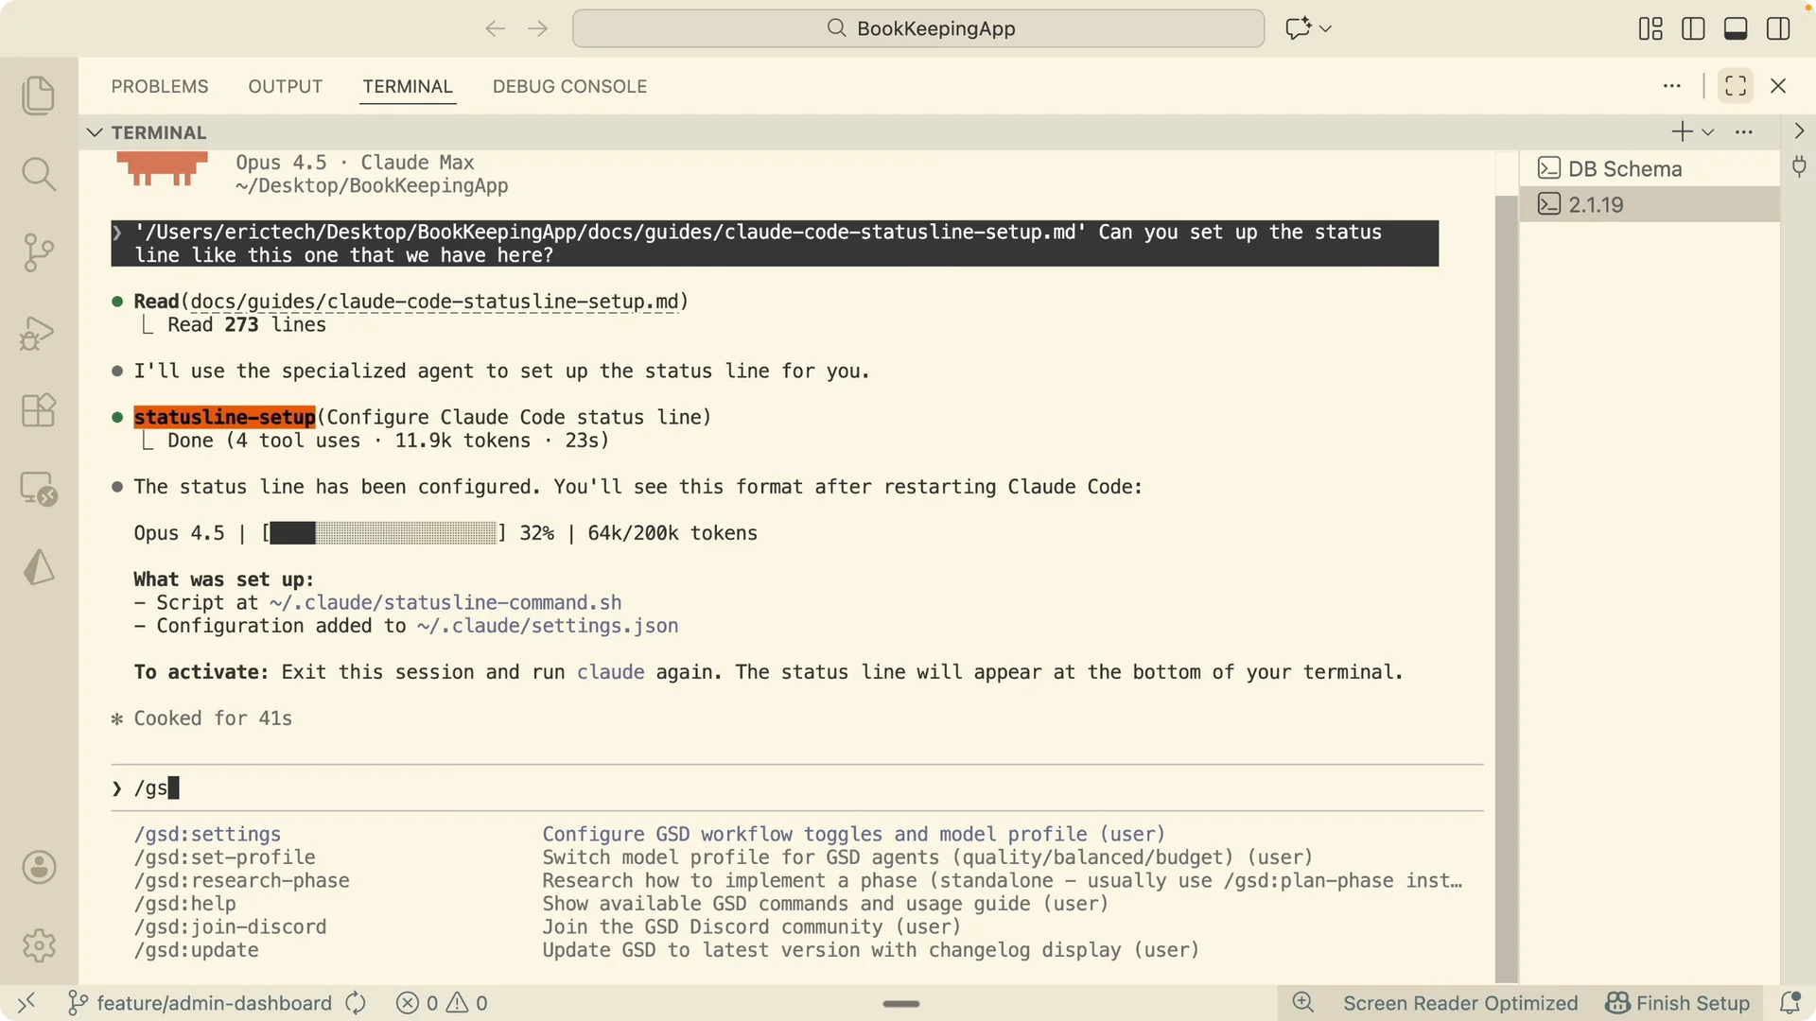Click the terminal vertical scrollbar
The image size is (1816, 1021).
coord(1507,588)
